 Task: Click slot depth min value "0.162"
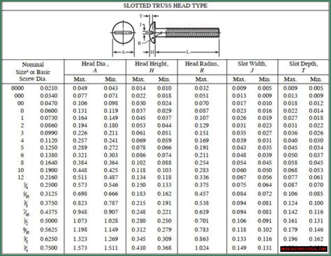(316, 239)
